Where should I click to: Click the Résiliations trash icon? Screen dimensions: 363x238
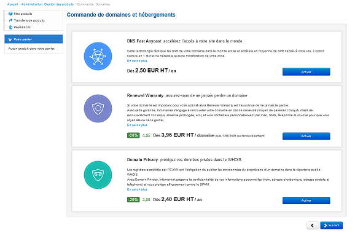(10, 27)
